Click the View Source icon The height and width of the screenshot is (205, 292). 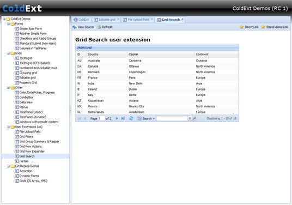point(75,27)
